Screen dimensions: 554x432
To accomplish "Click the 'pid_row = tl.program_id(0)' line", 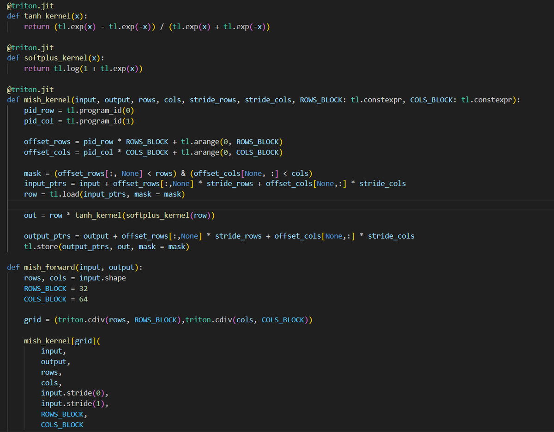I will [x=79, y=110].
